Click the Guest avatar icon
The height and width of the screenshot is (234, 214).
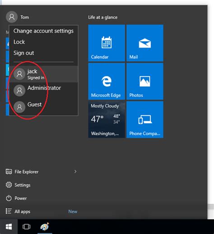click(19, 107)
